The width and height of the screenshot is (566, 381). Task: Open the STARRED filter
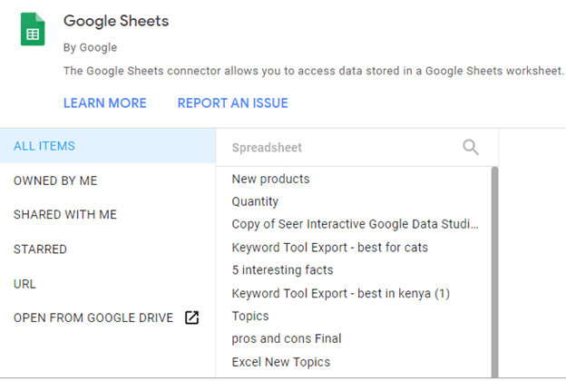click(x=40, y=249)
